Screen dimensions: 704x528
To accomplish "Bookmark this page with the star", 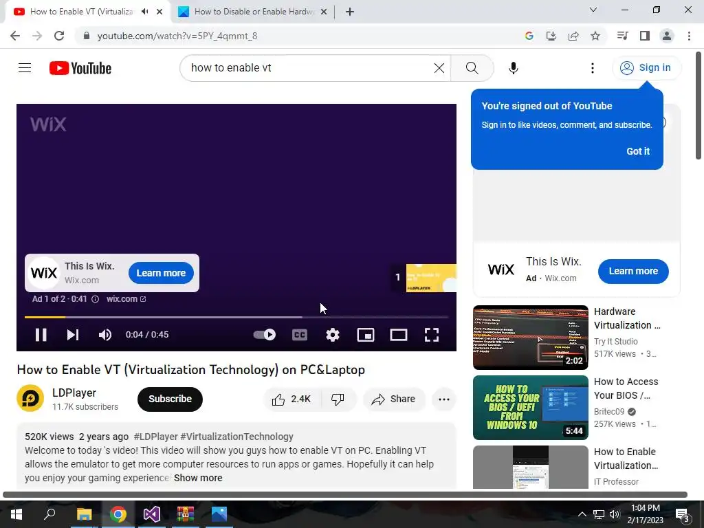I will coord(595,36).
